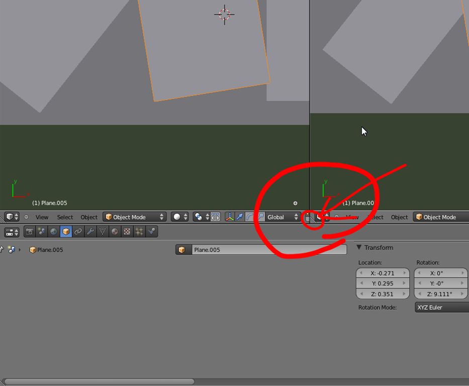Image resolution: width=469 pixels, height=386 pixels.
Task: Click "(1) Plane.005" label in left viewport
Action: coord(50,203)
